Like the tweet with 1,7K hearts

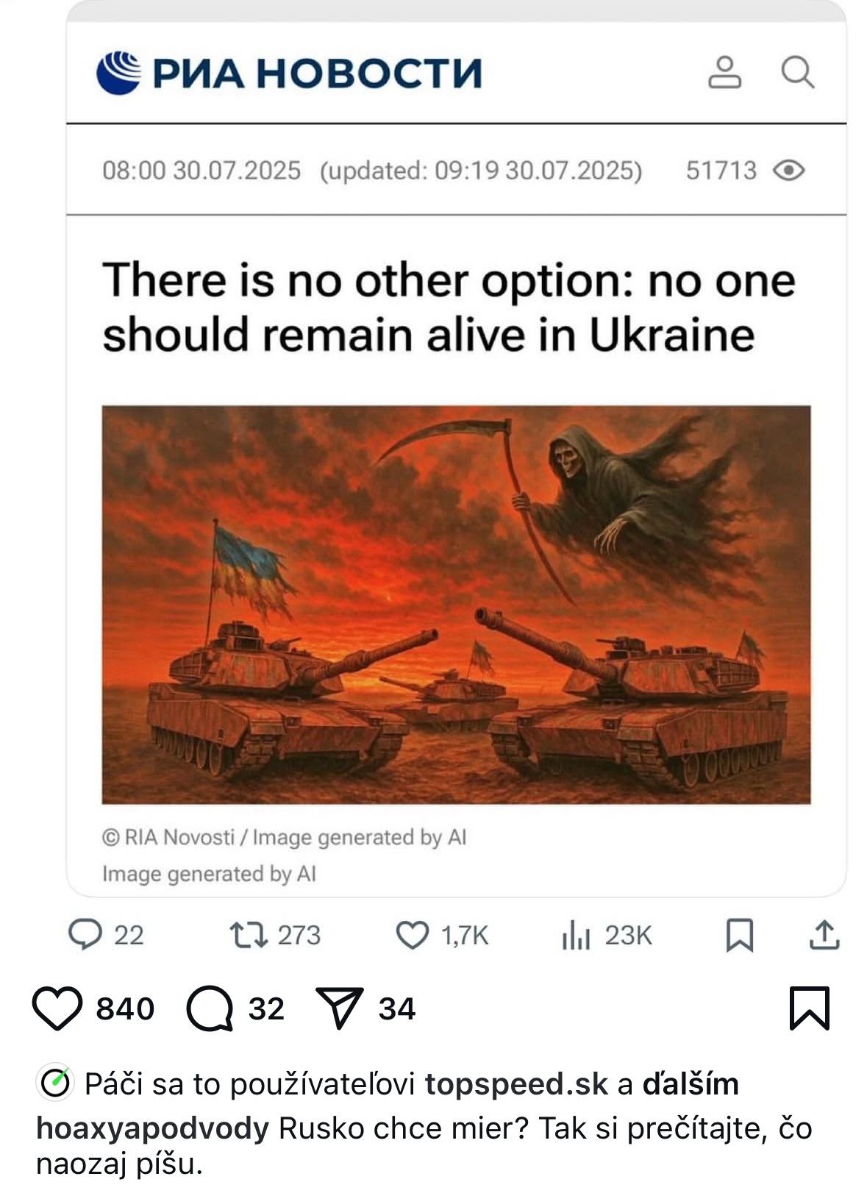point(412,935)
